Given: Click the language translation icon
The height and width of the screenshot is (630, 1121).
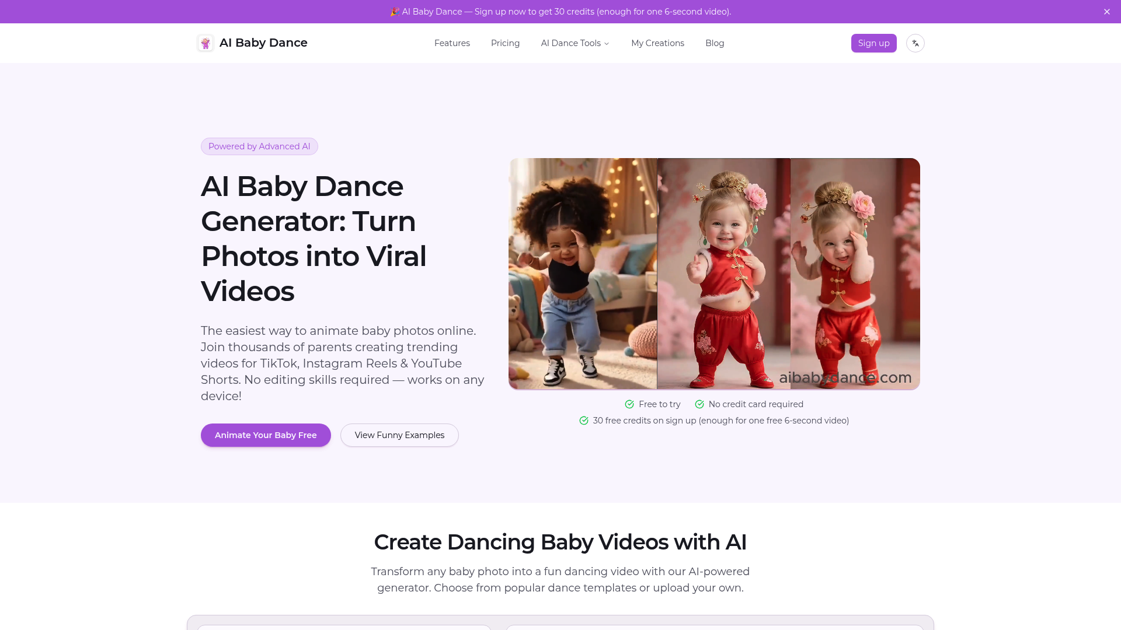Looking at the screenshot, I should [x=915, y=43].
